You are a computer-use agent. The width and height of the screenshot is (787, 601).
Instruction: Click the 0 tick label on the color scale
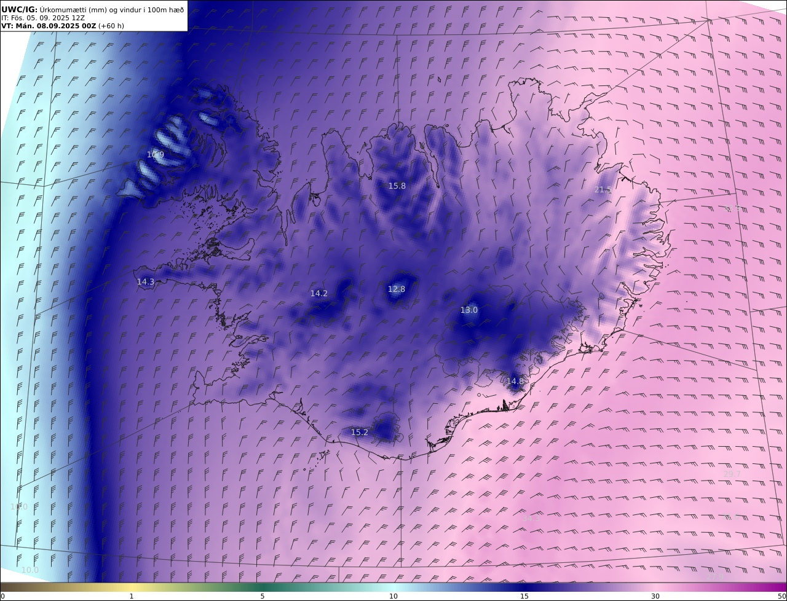pos(2,596)
